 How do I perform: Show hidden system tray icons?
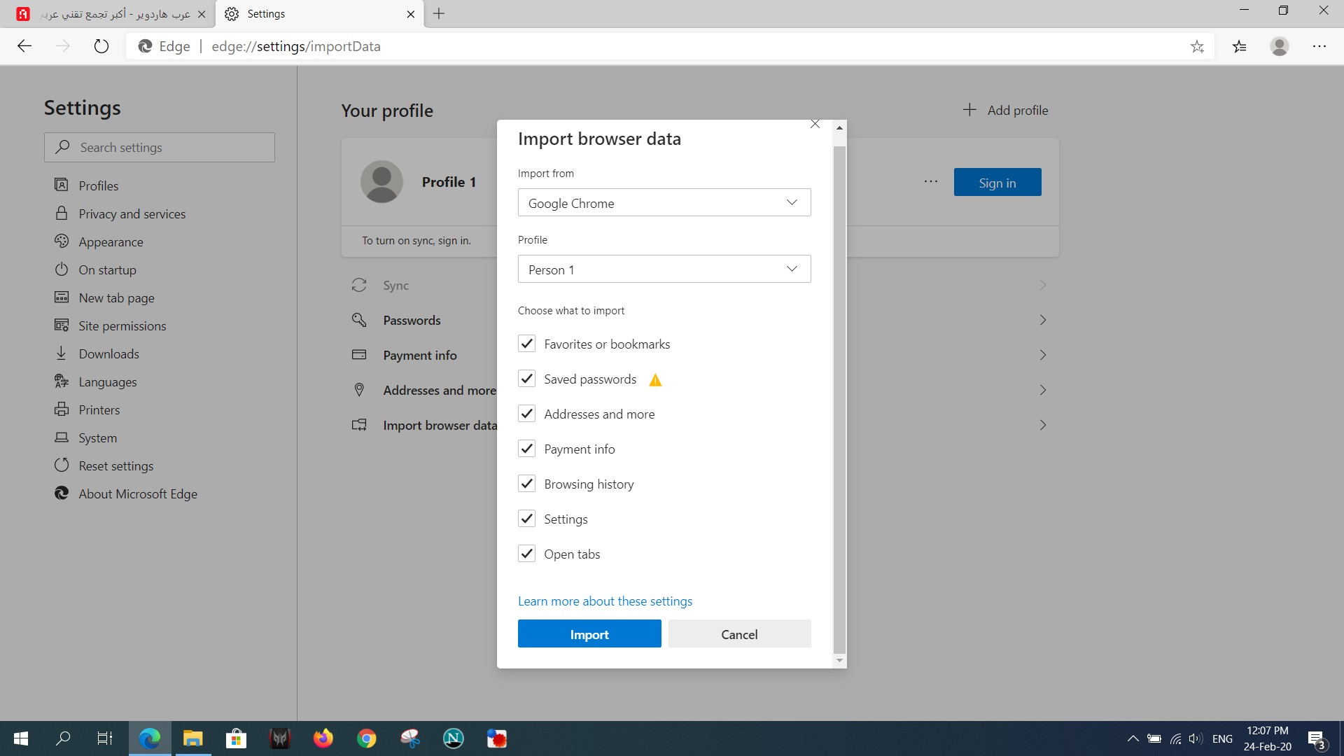[1133, 739]
